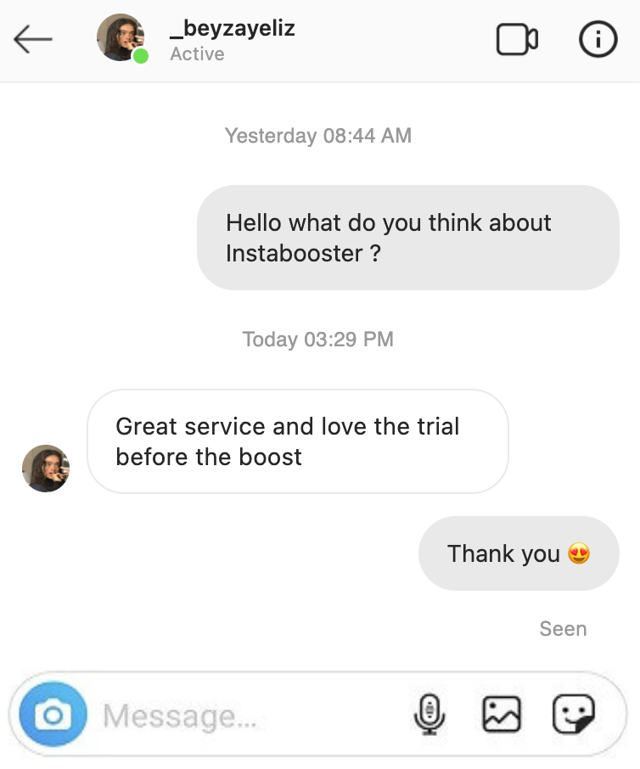Open the _beyzayeliz username link
This screenshot has width=640, height=769.
(x=233, y=28)
